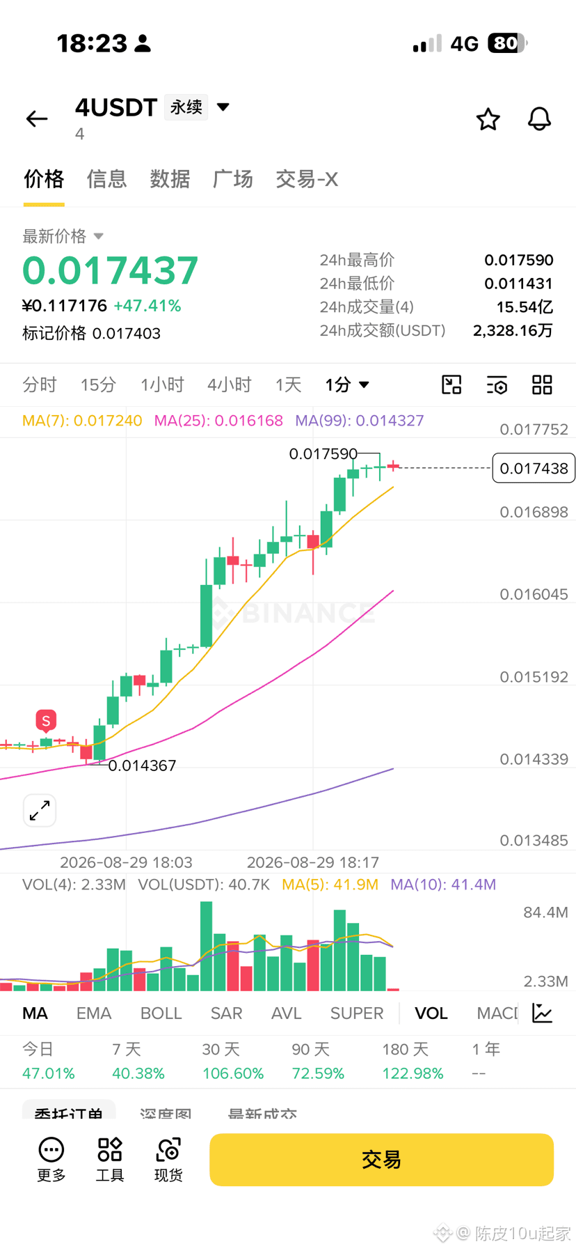Tap the volume MA(10) 41.4M label
Viewport: 576px width, 1251px height.
pos(443,885)
